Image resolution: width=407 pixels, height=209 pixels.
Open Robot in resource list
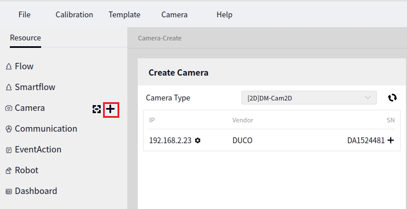(x=27, y=170)
